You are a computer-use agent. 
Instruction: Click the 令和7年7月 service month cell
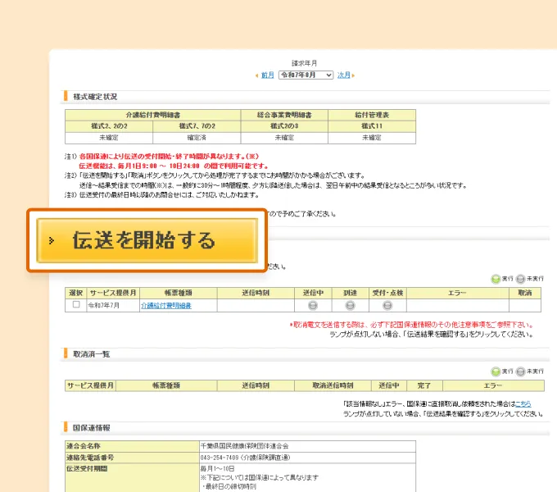click(113, 305)
